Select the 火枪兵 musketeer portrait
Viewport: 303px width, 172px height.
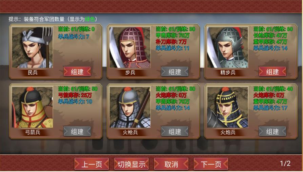(130, 107)
